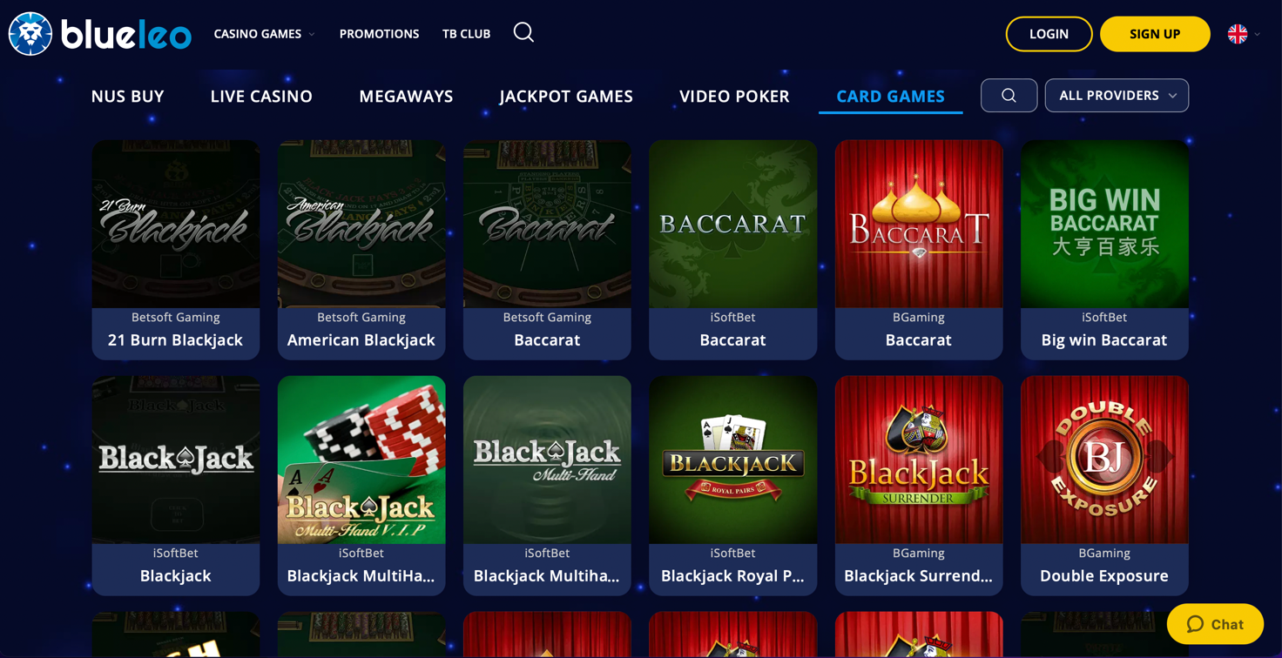Select the Megaways tab
1282x658 pixels.
[x=406, y=97]
